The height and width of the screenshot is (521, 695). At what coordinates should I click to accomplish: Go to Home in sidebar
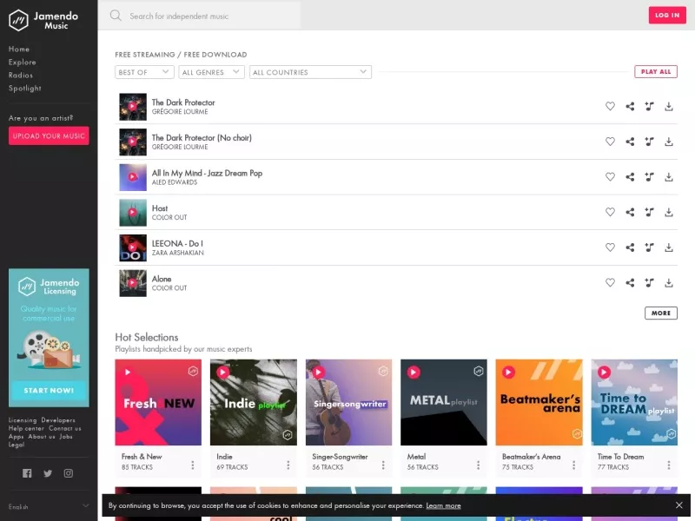pyautogui.click(x=18, y=49)
